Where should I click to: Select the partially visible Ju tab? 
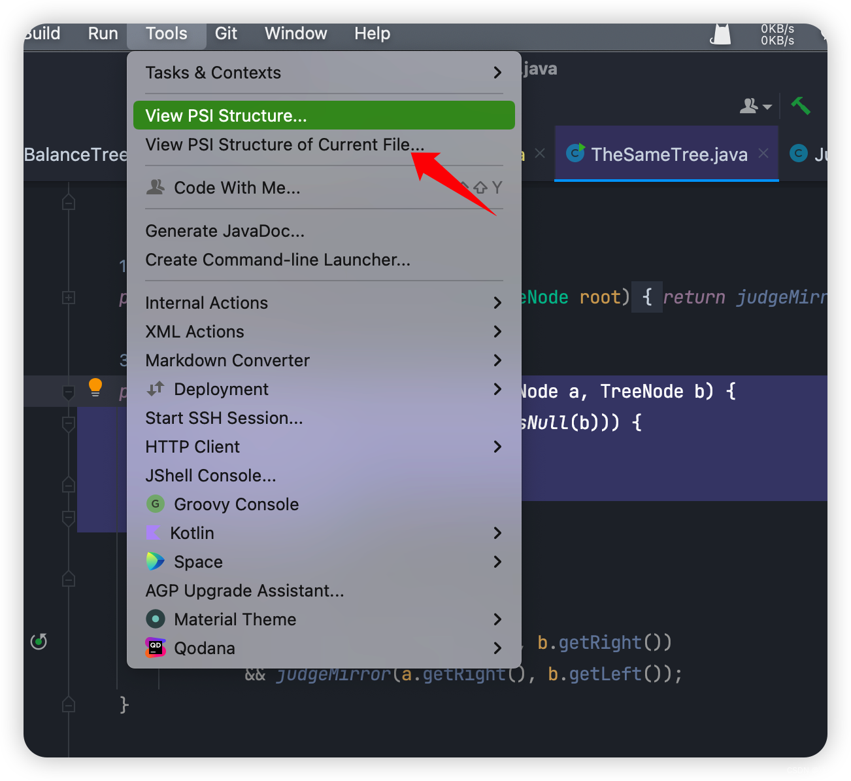tap(809, 154)
